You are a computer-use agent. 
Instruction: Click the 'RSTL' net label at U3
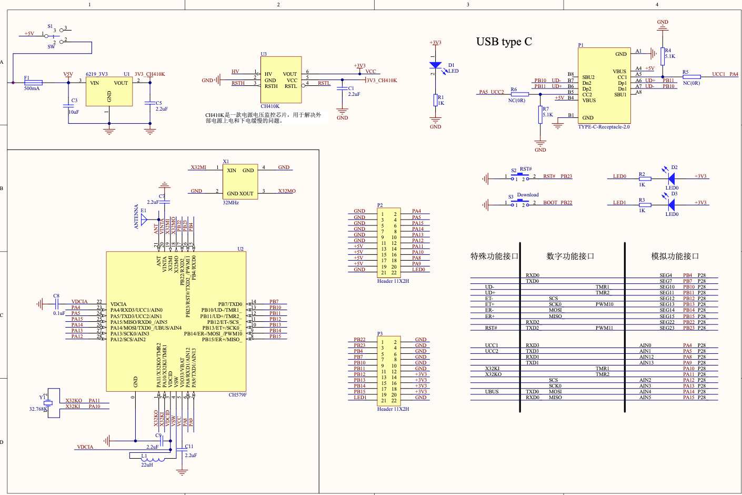pyautogui.click(x=324, y=83)
